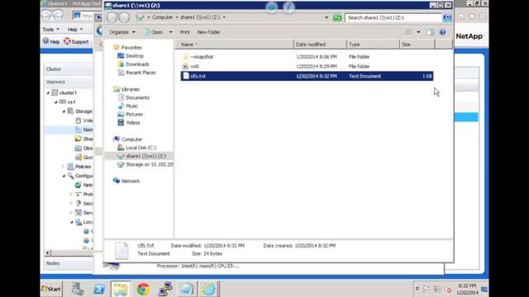Open Windows Explorer taskbar icon
529x297 pixels.
(121, 289)
